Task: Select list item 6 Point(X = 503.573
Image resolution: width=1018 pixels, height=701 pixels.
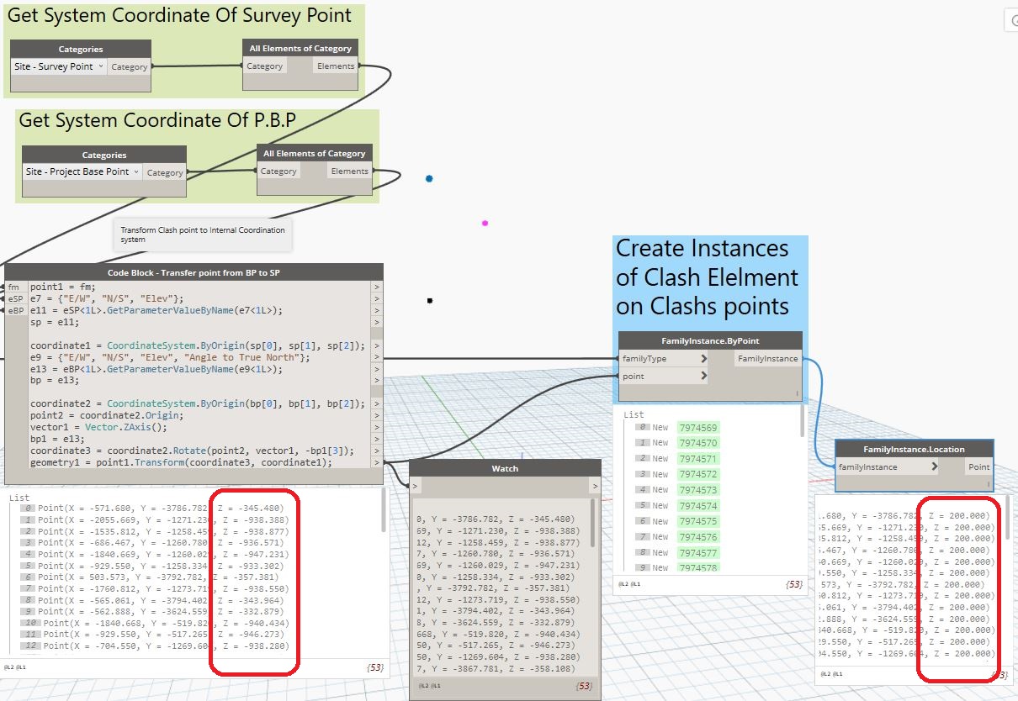Action: pyautogui.click(x=151, y=577)
